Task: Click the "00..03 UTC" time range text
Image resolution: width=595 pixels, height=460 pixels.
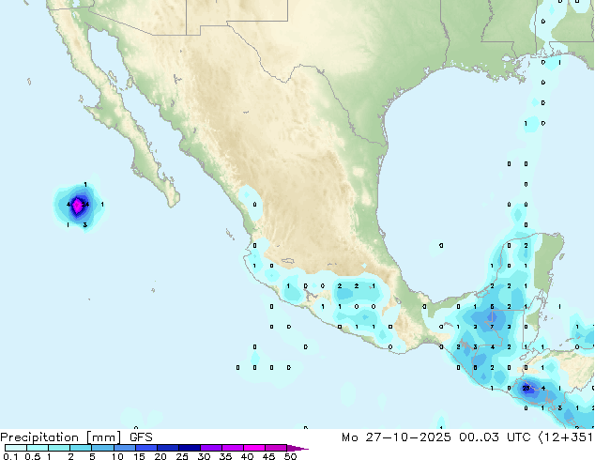Action: [495, 437]
